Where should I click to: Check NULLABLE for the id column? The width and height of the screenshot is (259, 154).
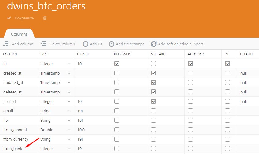(x=154, y=64)
